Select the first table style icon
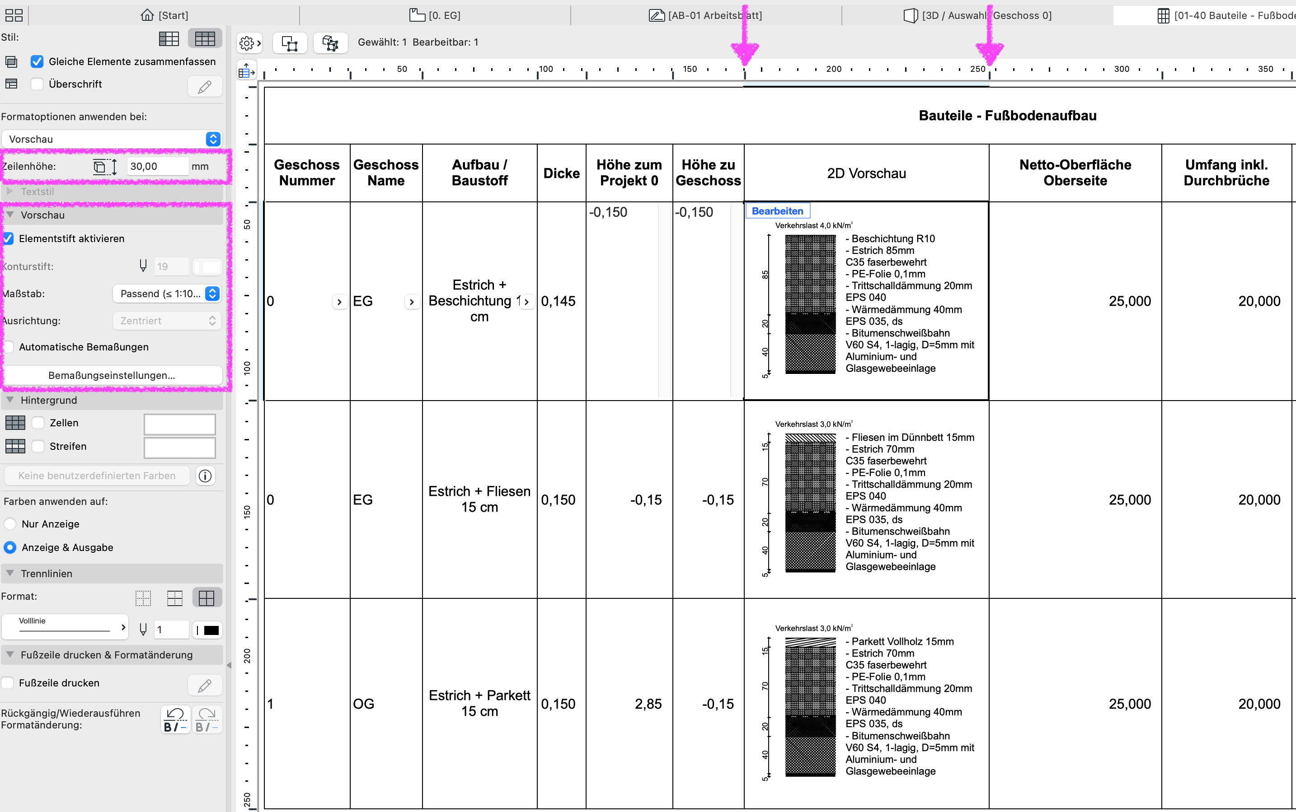Screen dimensions: 1296x812 [x=169, y=38]
